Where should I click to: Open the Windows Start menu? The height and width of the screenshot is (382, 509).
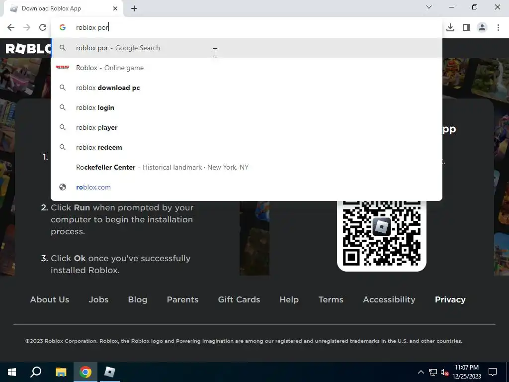tap(12, 372)
